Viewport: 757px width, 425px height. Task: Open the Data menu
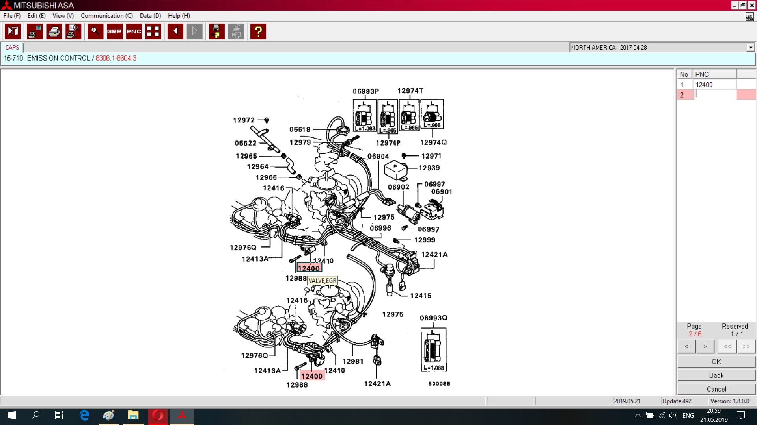click(150, 16)
